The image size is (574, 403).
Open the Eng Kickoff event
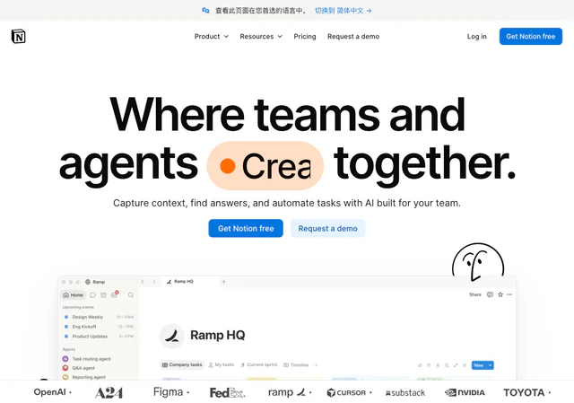[x=98, y=327]
